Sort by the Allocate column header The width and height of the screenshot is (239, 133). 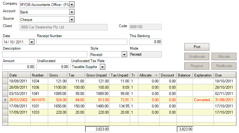(149, 75)
